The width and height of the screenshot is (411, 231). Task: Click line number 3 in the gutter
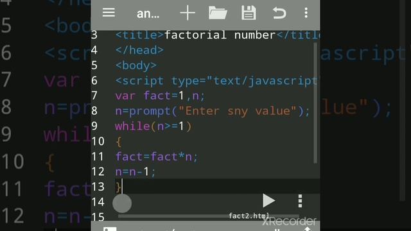[x=94, y=35]
